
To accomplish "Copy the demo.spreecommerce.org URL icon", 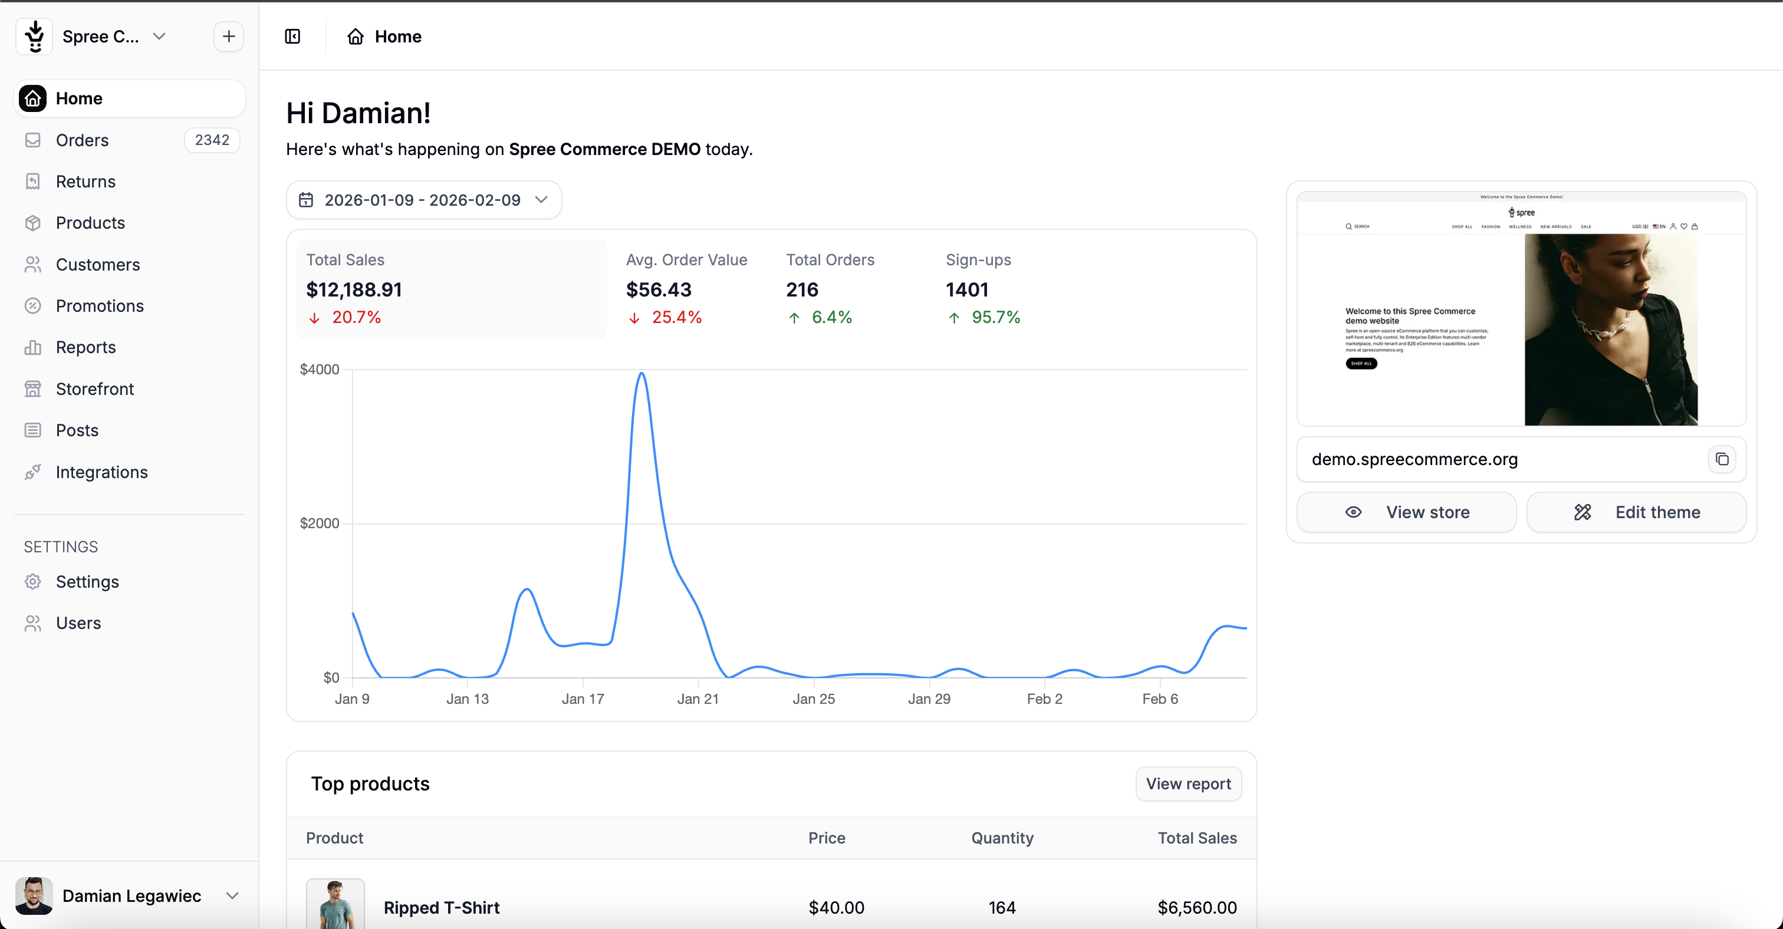I will [1722, 459].
